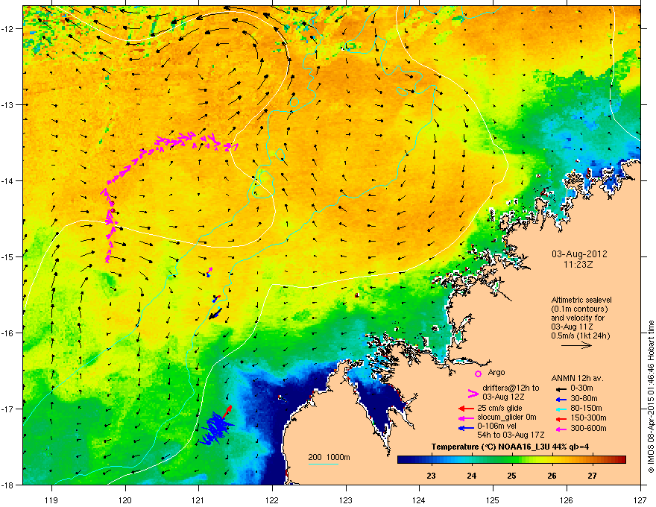The height and width of the screenshot is (507, 656).
Task: Click the colorbar tick label 24
Action: (471, 476)
